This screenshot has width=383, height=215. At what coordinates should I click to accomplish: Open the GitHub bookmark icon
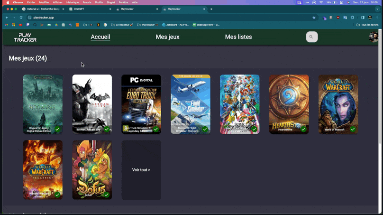tap(35, 25)
